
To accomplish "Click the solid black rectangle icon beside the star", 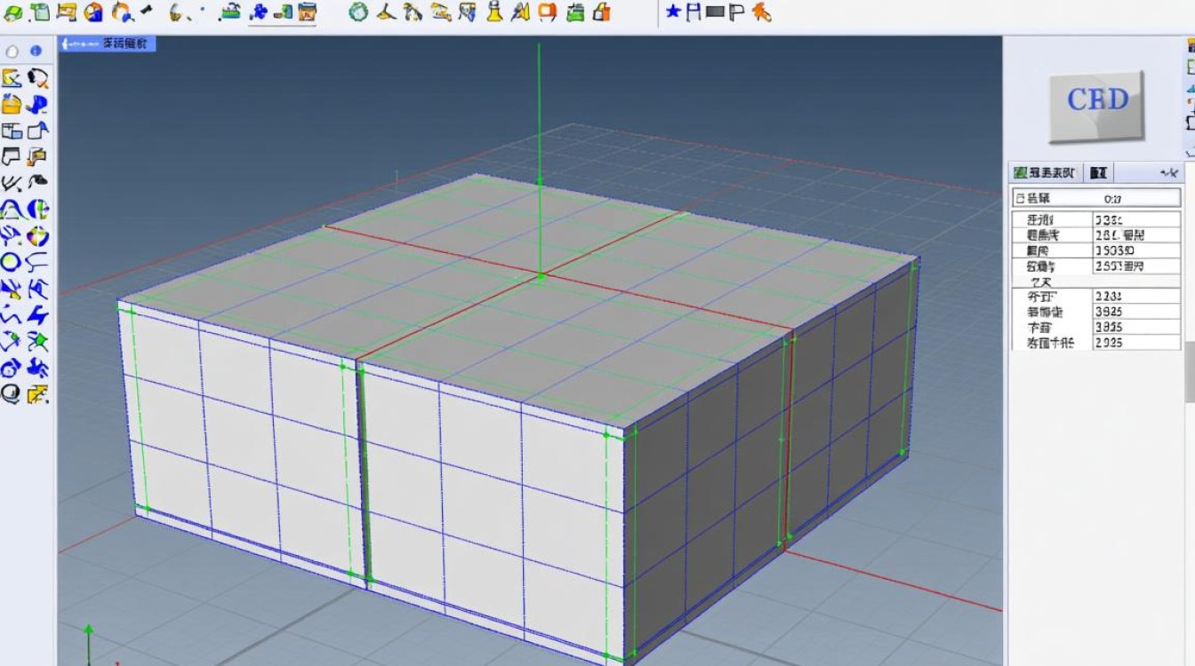I will click(714, 12).
